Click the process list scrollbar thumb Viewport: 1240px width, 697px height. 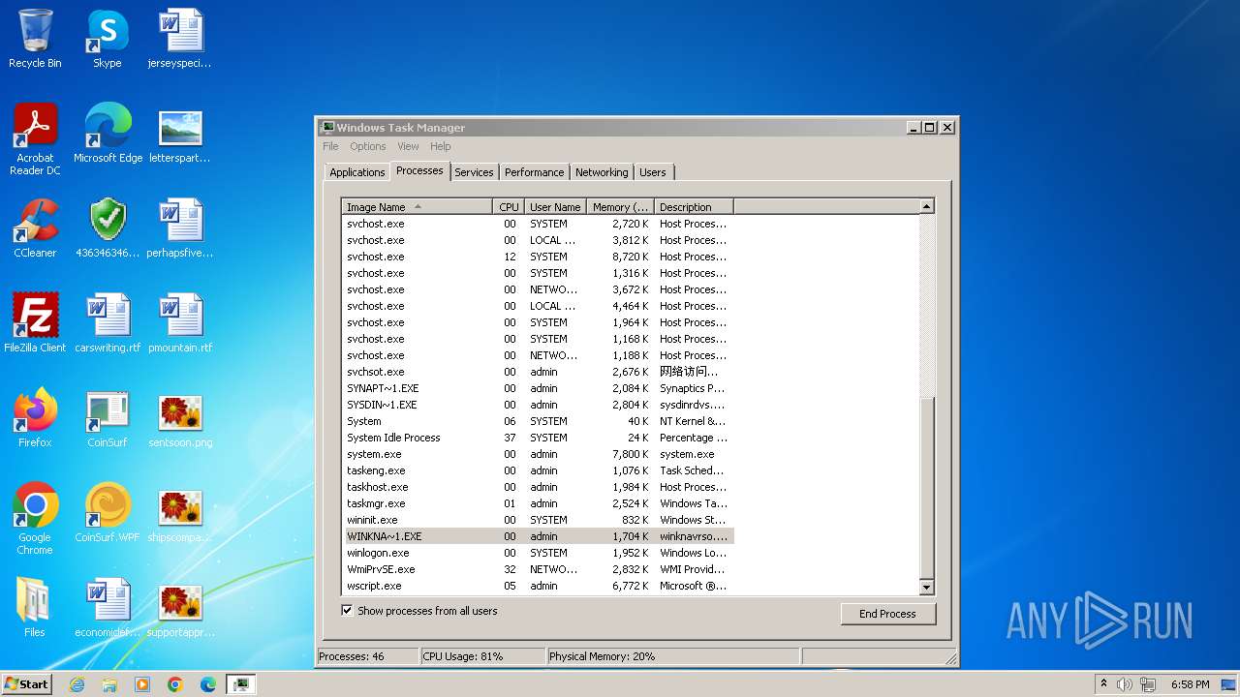[x=926, y=489]
